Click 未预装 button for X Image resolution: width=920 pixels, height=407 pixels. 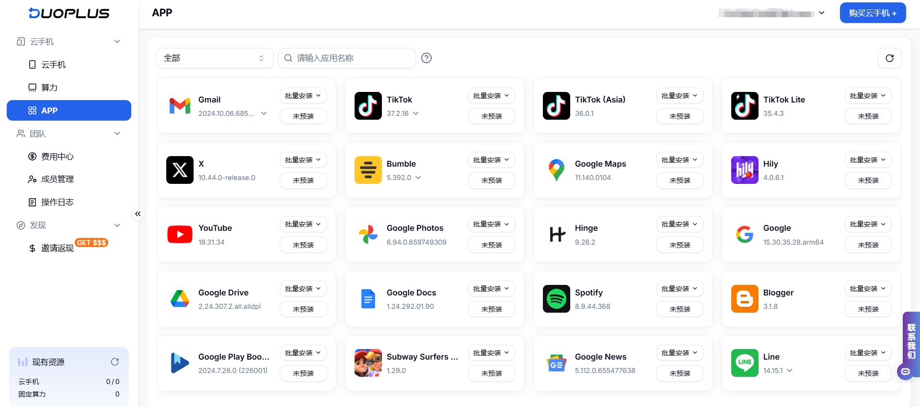click(303, 181)
